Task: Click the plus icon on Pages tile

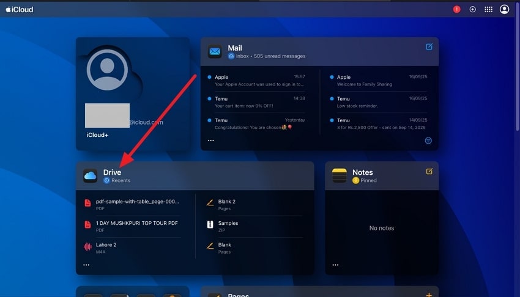Action: coord(429,295)
